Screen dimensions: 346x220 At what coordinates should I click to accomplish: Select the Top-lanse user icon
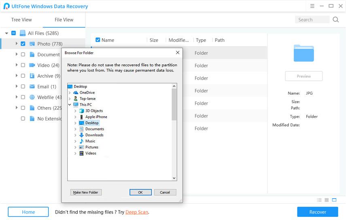76,99
